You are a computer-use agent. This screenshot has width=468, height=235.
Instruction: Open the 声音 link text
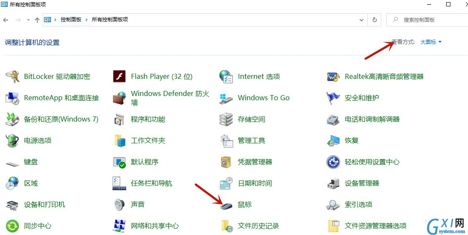(138, 205)
